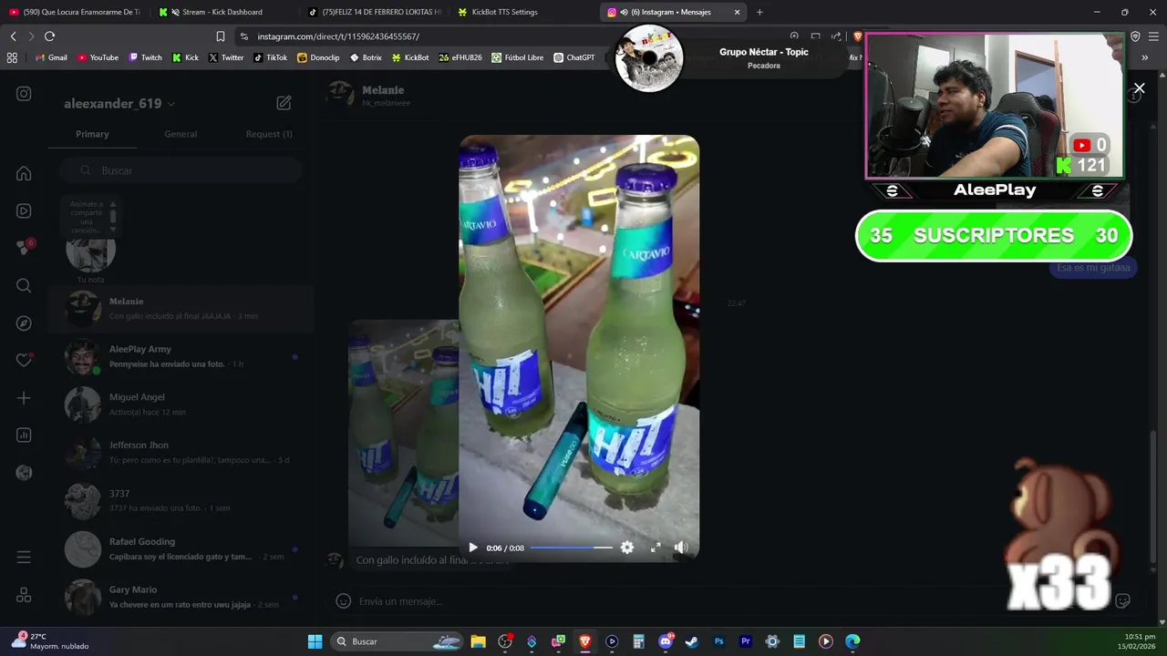Open Photoshop from the taskbar
Screen dimensions: 1167x656
pos(718,641)
